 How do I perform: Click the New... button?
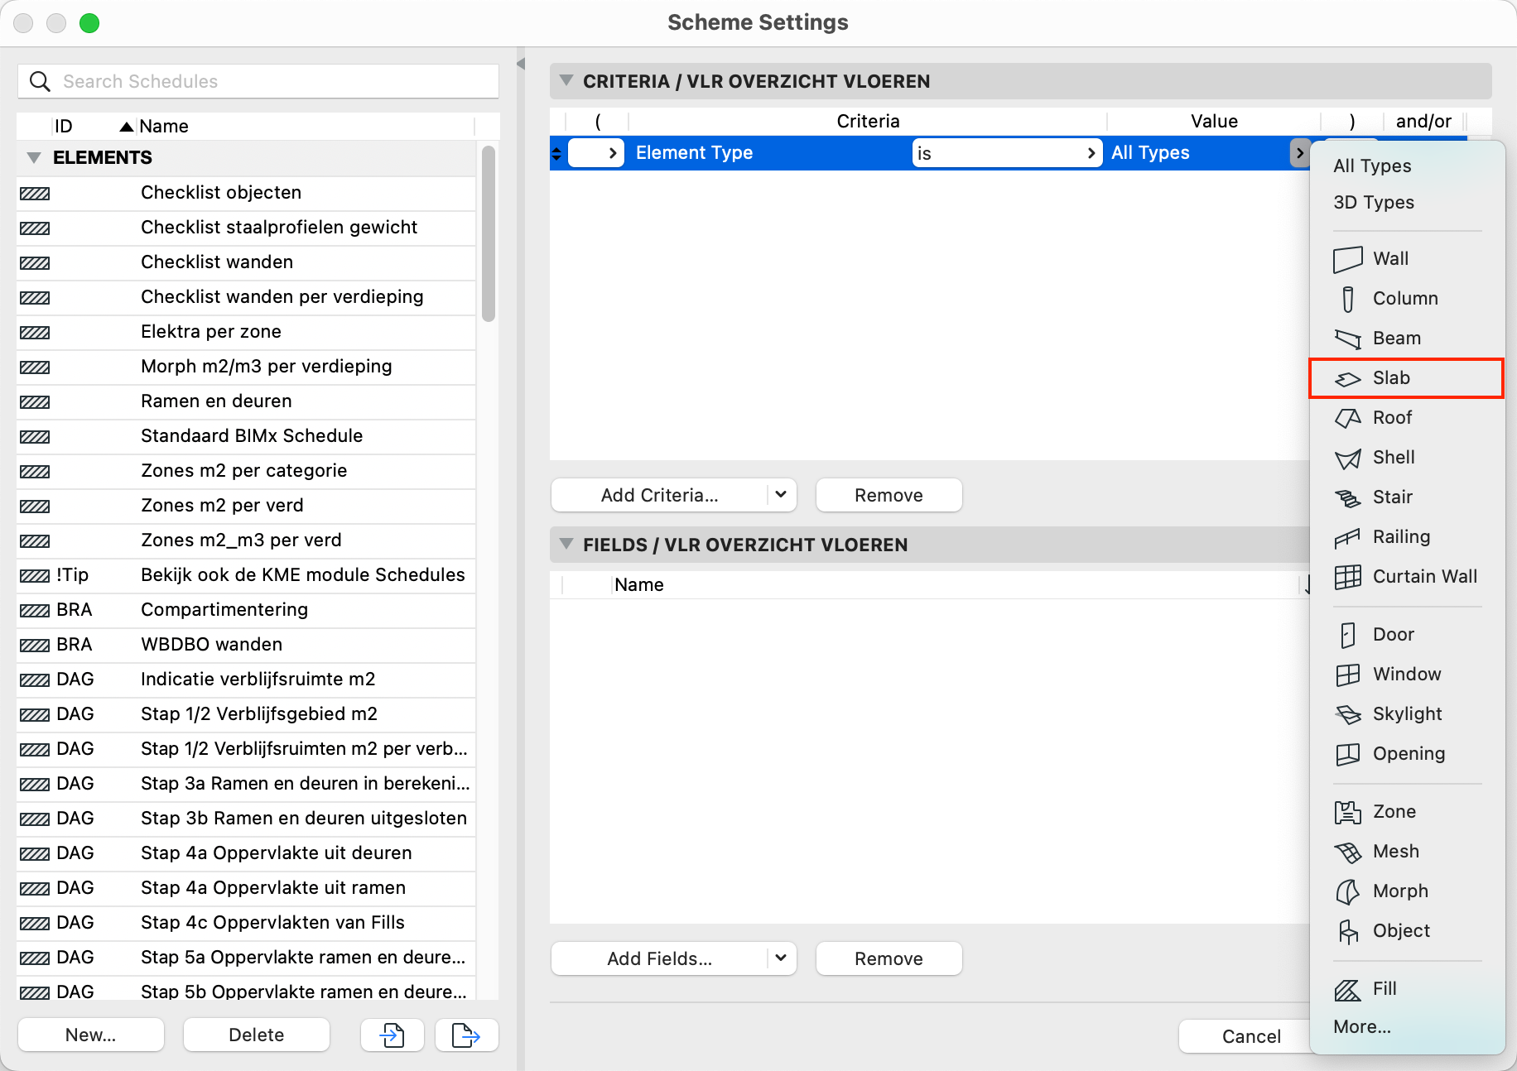point(91,1035)
